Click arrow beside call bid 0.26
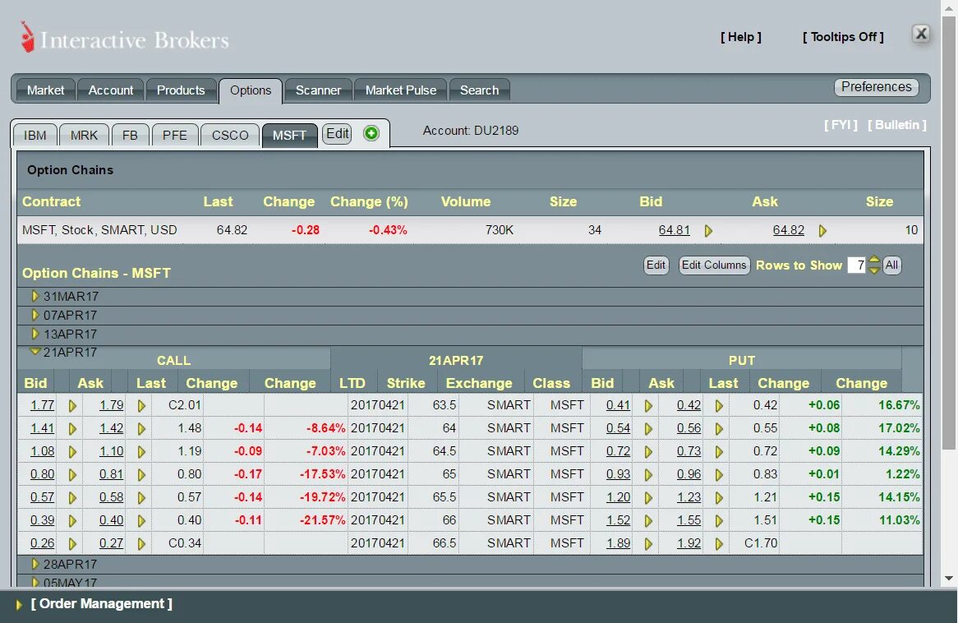The width and height of the screenshot is (958, 623). click(x=72, y=544)
